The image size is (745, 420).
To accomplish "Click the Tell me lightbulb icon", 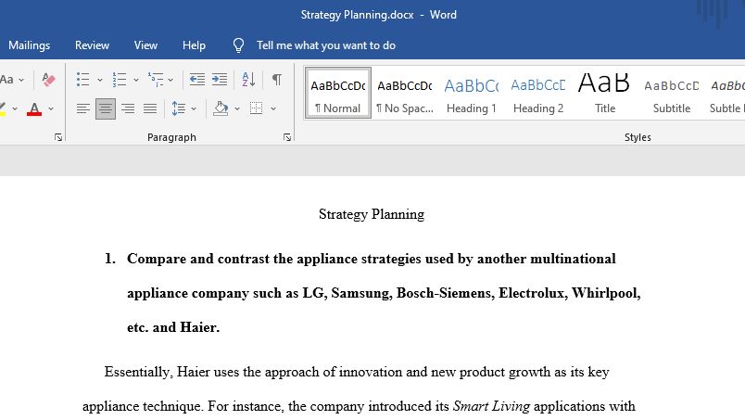I will tap(238, 45).
